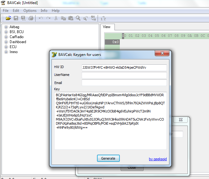Select the BSI, BCU tree item
Image resolution: width=209 pixels, height=179 pixels.
(x=17, y=32)
